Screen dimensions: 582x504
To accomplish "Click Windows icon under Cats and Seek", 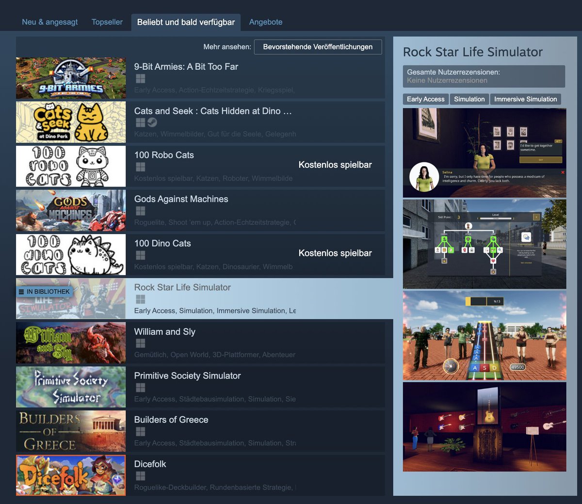I will tap(141, 123).
